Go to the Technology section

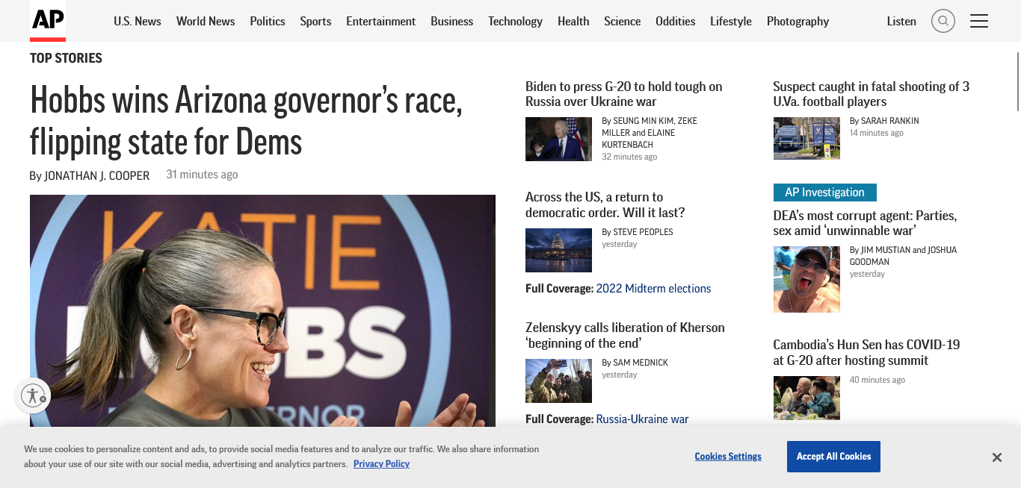coord(515,21)
